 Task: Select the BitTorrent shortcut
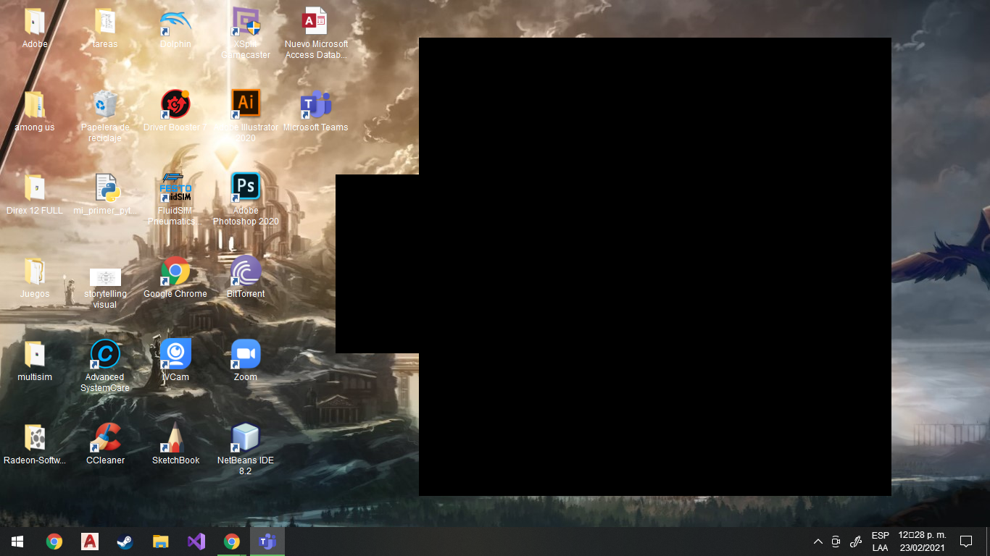point(246,279)
